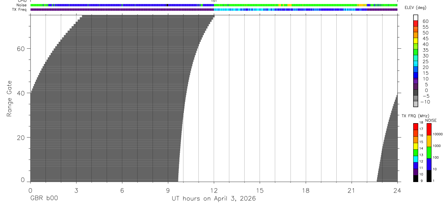This screenshot has height=206, width=447.
Task: Click the x-axis tick label "21"
Action: [352, 190]
